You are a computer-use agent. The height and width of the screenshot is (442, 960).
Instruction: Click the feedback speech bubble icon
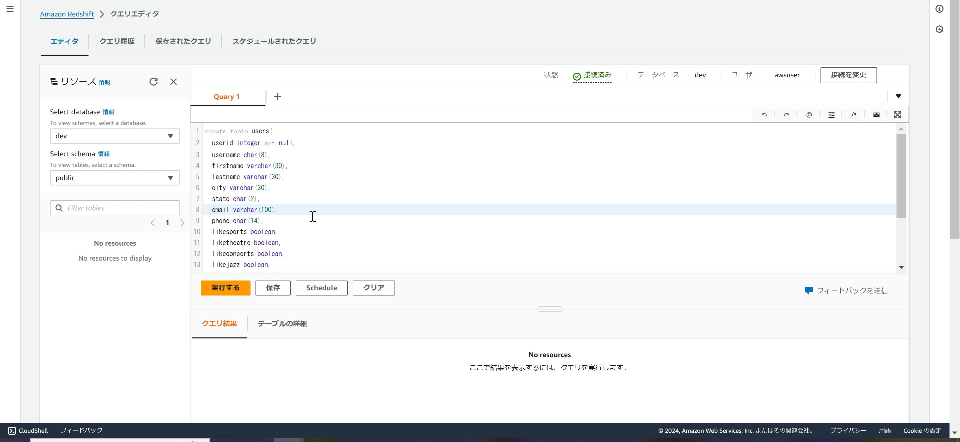pos(808,291)
